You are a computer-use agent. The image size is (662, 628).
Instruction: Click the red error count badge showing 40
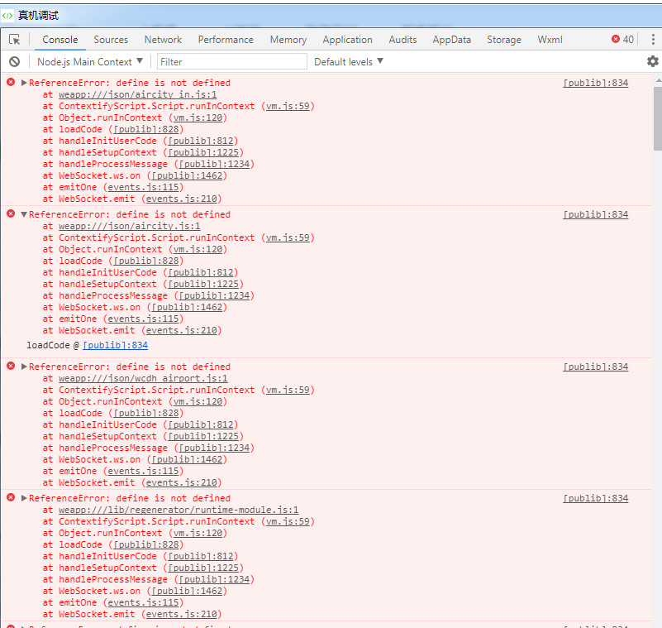pos(622,40)
